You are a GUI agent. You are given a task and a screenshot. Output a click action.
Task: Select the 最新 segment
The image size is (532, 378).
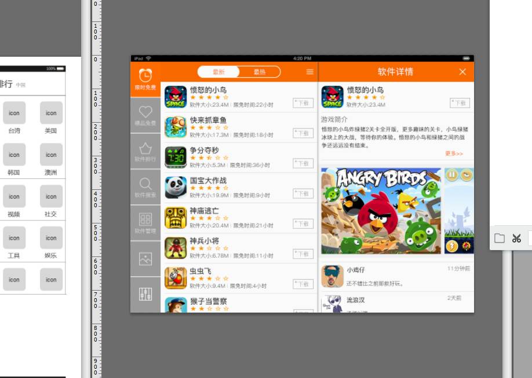(218, 72)
